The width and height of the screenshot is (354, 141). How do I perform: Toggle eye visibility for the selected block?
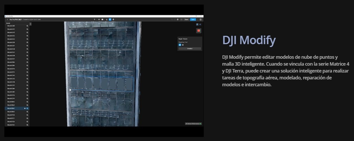click(x=25, y=108)
